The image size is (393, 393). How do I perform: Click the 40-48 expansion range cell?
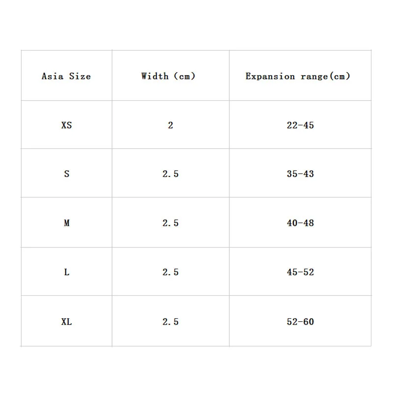300,223
